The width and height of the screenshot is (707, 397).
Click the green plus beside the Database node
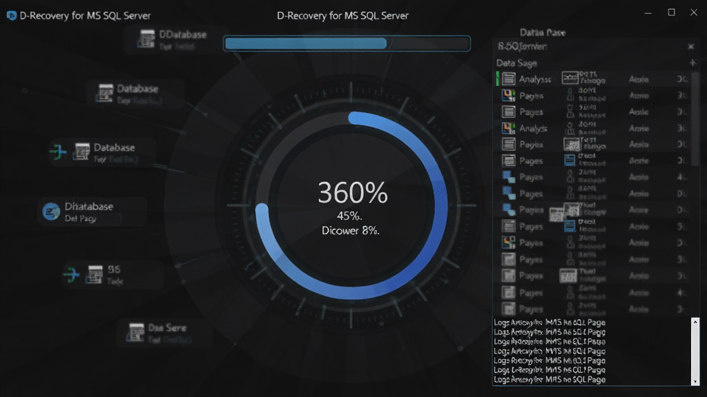(58, 152)
